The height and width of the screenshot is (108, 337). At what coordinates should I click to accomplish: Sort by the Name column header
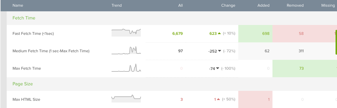18,5
